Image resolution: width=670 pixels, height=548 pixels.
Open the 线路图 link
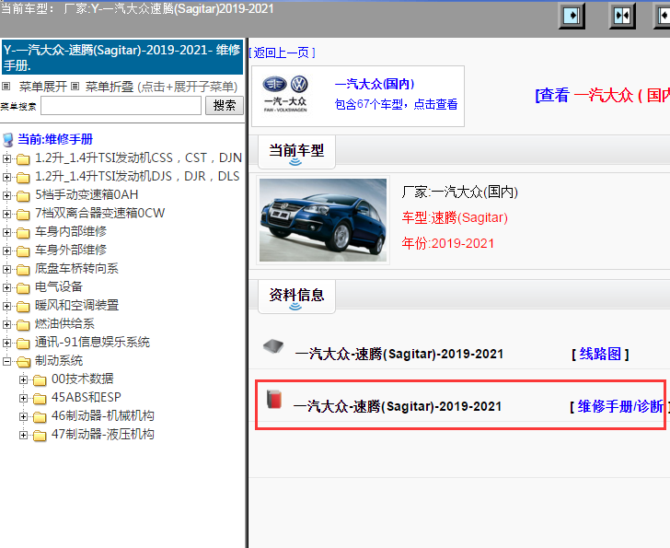coord(600,354)
